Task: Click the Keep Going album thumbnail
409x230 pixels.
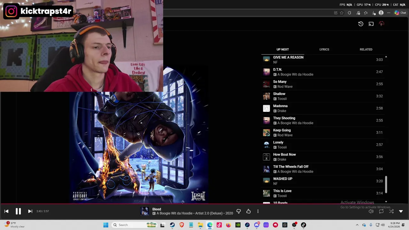Action: (x=266, y=133)
